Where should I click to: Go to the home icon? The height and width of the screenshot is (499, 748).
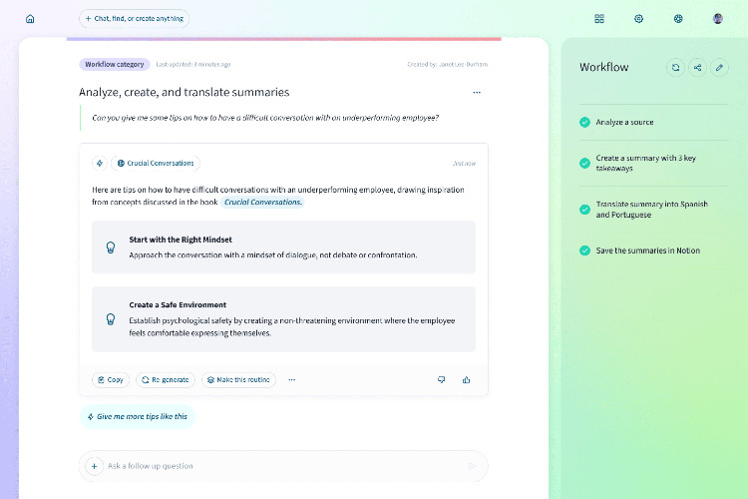click(30, 19)
